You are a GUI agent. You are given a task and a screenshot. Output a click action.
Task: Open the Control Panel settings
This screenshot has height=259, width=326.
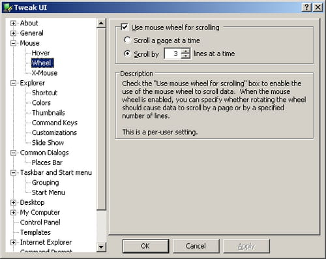click(x=40, y=222)
